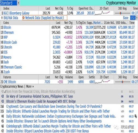Open More cryptocurrency news link
The image size is (138, 133).
coord(30,86)
